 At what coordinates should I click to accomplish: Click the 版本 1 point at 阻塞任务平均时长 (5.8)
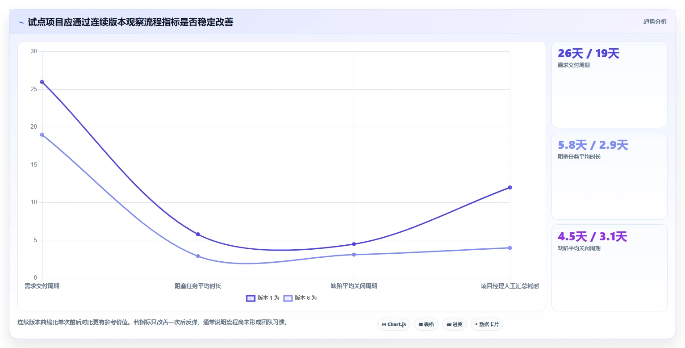[198, 234]
